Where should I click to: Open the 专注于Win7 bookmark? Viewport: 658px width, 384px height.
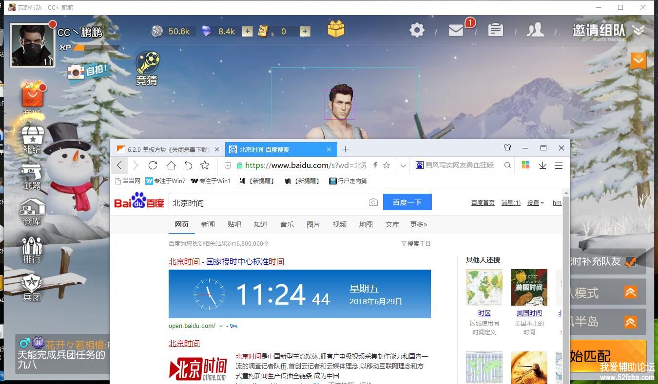click(166, 181)
